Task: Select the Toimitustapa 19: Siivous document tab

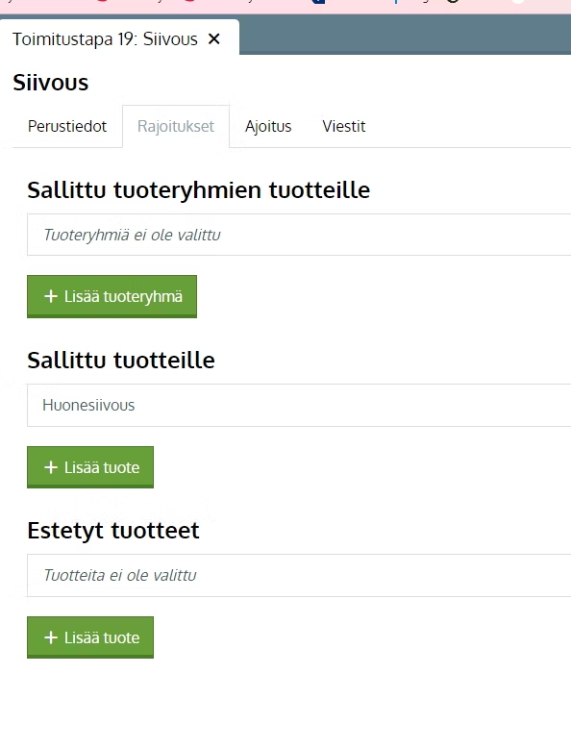Action: (x=105, y=39)
